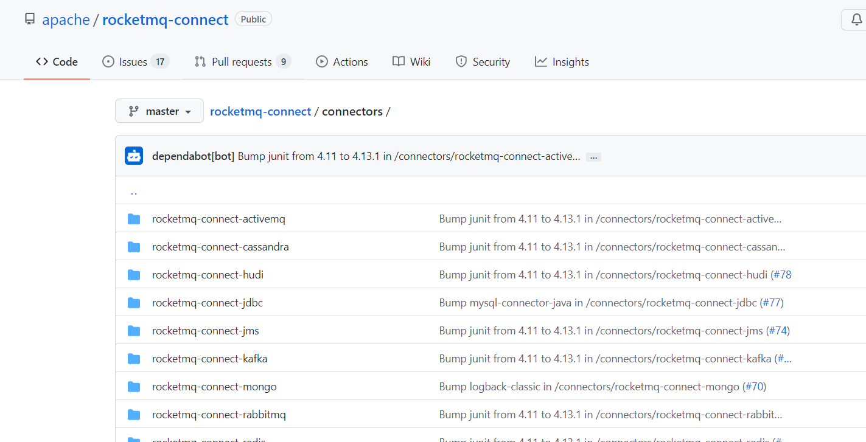Go to rocketmq-connect root in breadcrumb
This screenshot has height=442, width=866.
coord(260,111)
